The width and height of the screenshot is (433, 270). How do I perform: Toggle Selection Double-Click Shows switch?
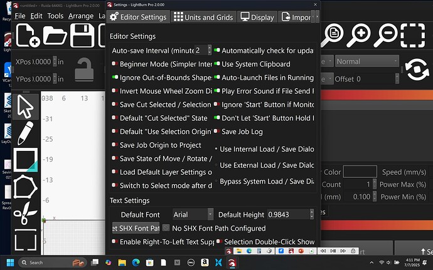point(219,242)
